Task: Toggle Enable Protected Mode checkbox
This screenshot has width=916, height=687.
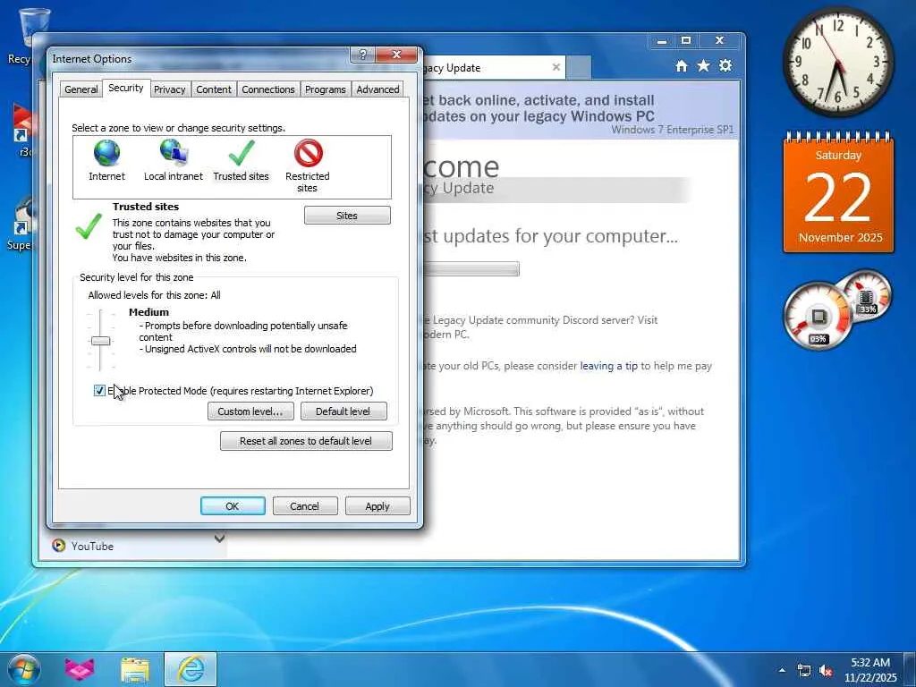Action: (x=99, y=391)
